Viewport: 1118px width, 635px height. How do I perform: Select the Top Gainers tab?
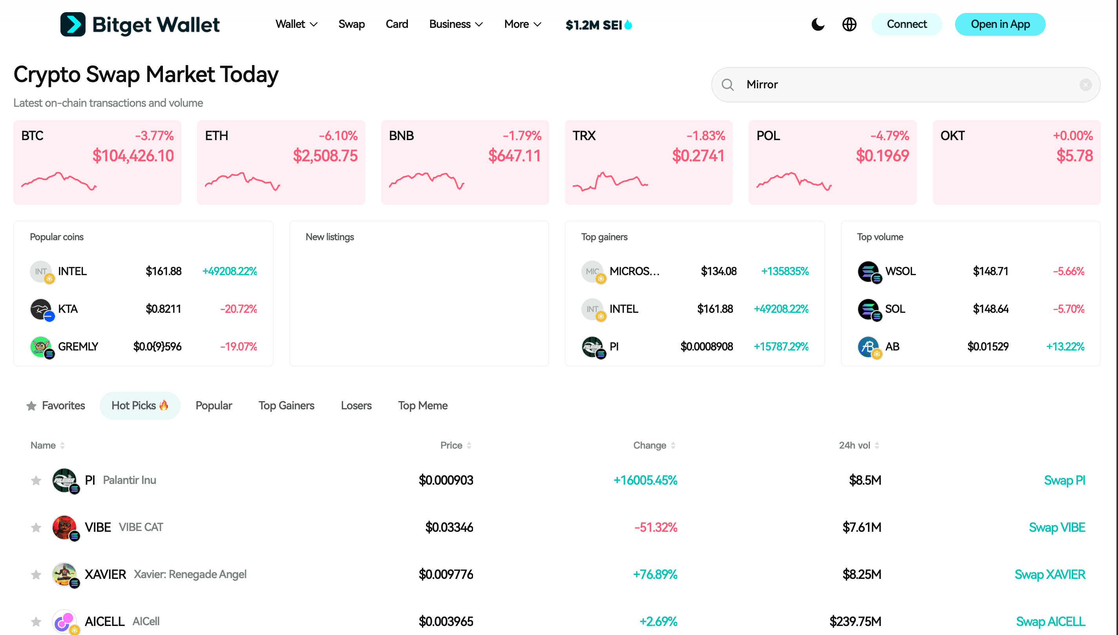point(286,405)
